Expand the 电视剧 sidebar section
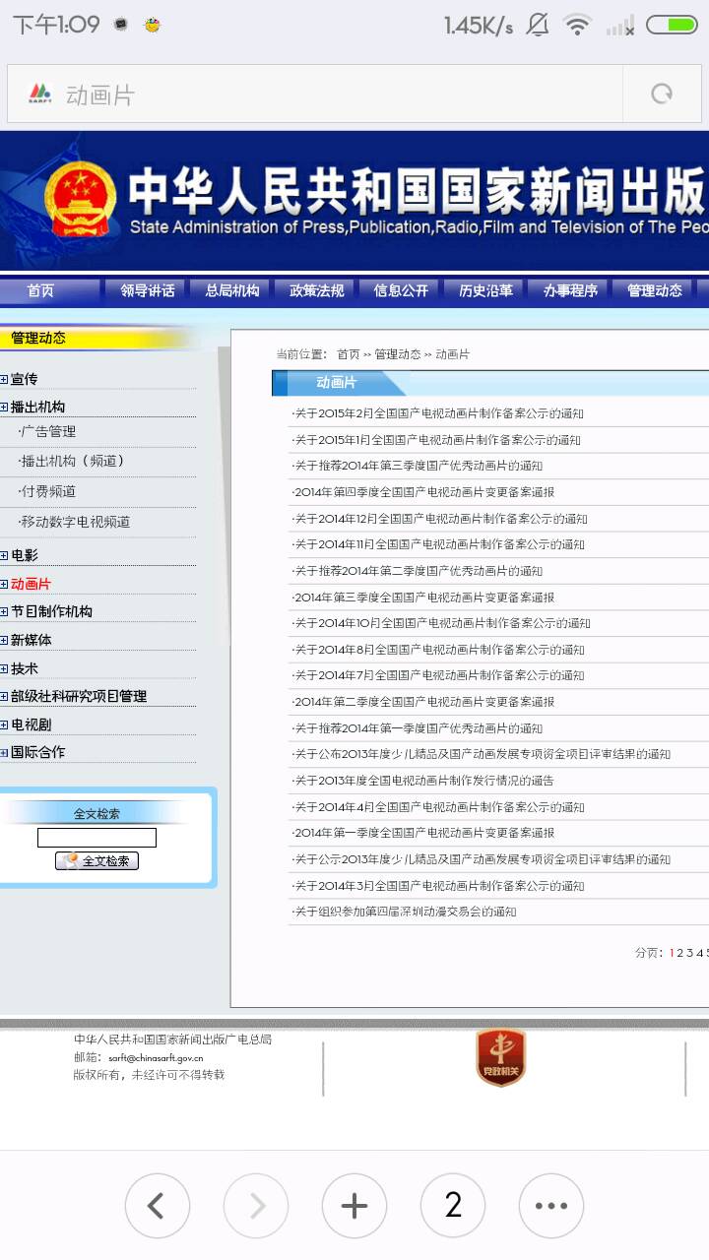This screenshot has width=709, height=1260. 5,725
